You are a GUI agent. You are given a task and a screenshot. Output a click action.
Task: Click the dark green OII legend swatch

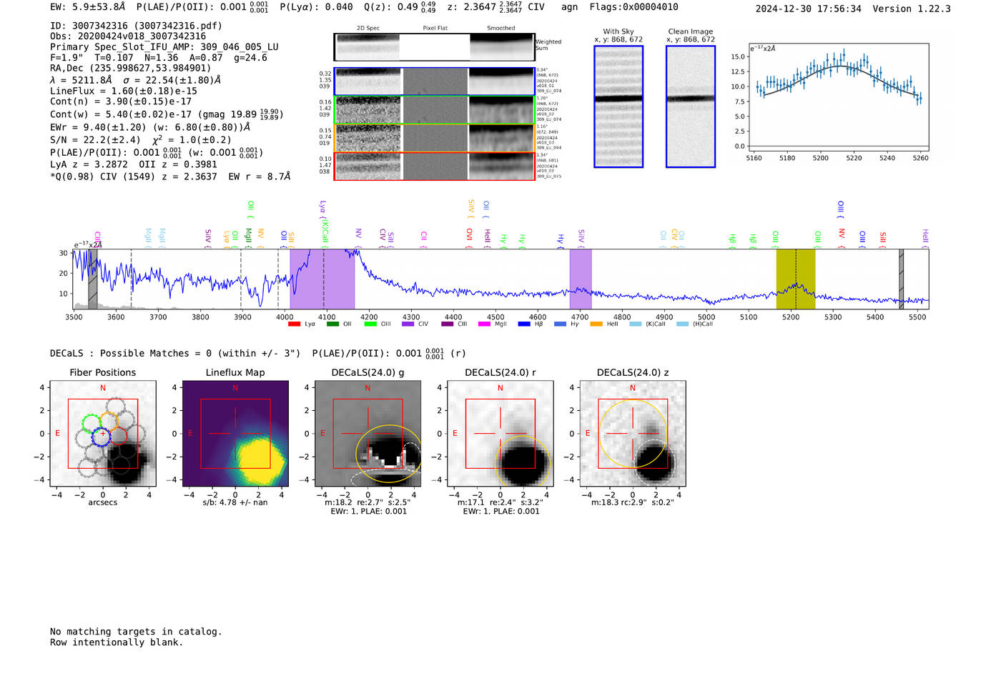click(332, 324)
